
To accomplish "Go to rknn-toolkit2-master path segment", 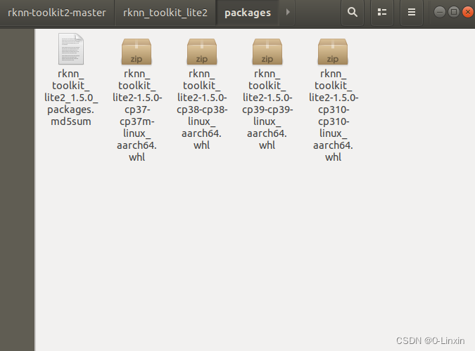I will (x=57, y=13).
